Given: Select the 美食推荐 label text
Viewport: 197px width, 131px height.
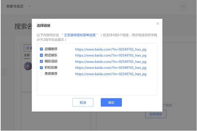Looking at the screenshot, I should (51, 74).
